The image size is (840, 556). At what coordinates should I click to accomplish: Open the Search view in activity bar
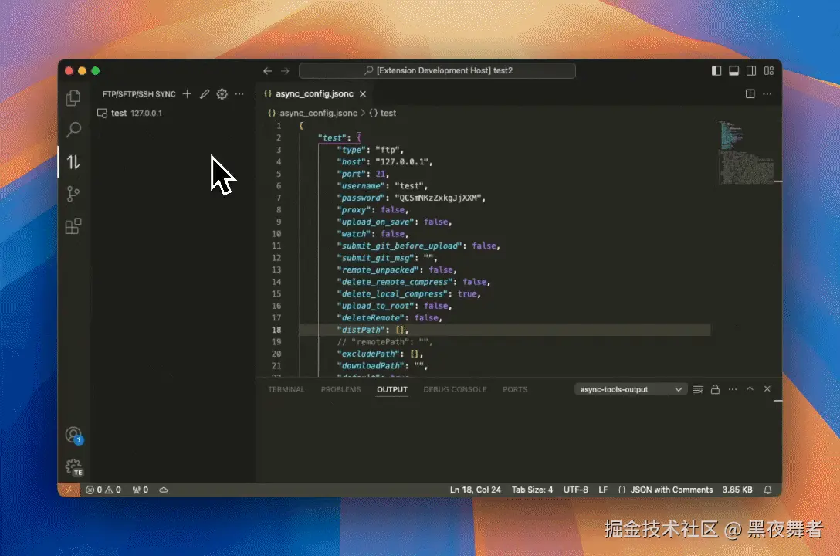[73, 130]
